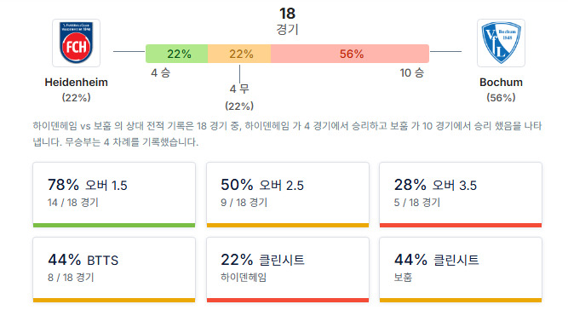568x310 pixels.
Task: Open the Heidenheim team name link
Action: (76, 83)
